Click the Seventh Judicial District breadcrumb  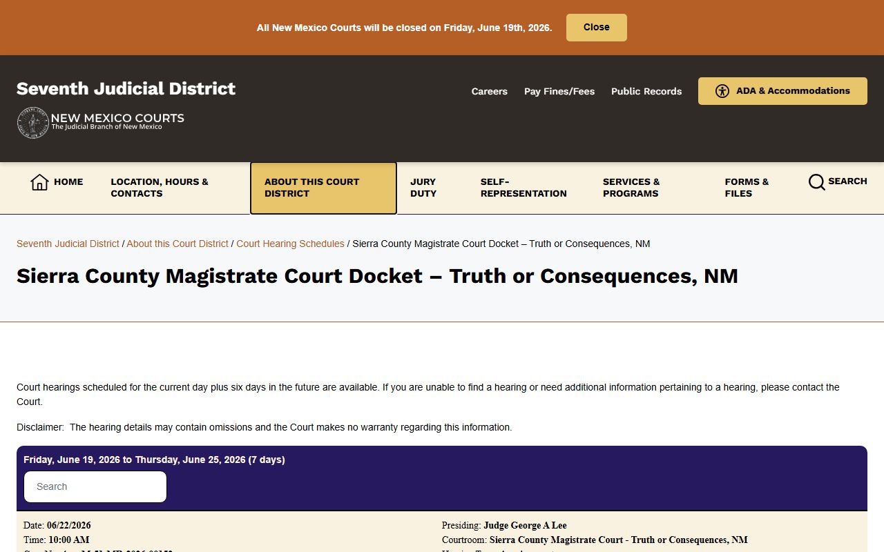point(68,244)
